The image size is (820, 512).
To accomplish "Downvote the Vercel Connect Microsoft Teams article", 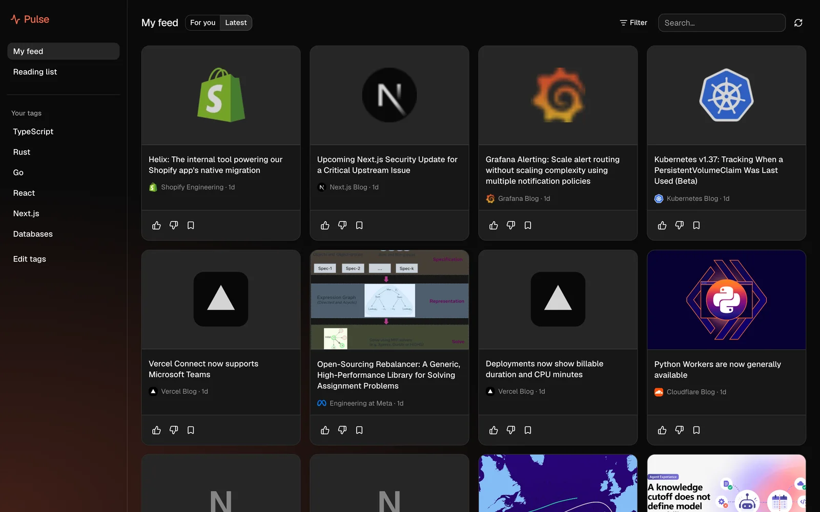I will 174,430.
